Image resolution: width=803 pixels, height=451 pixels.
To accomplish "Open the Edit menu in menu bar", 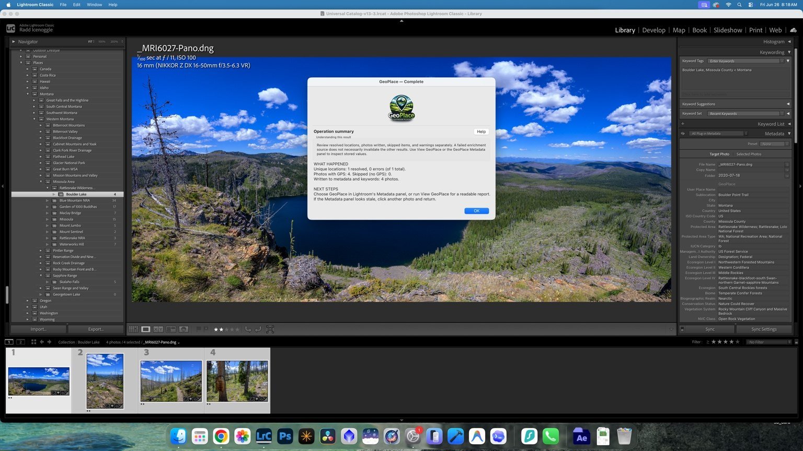I will [77, 5].
